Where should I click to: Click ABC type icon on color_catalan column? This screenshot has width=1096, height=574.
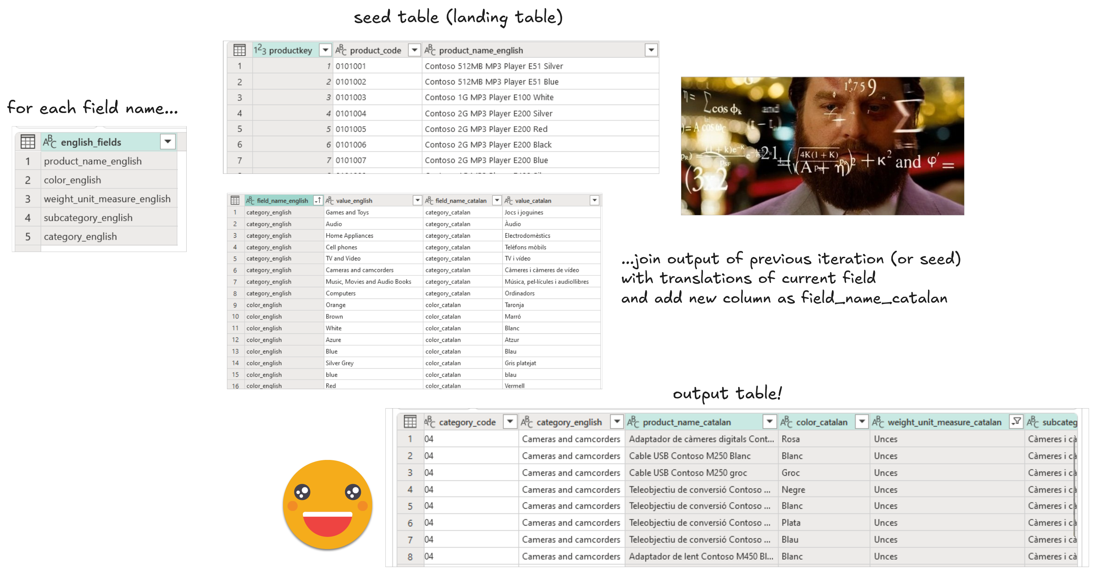tap(786, 422)
